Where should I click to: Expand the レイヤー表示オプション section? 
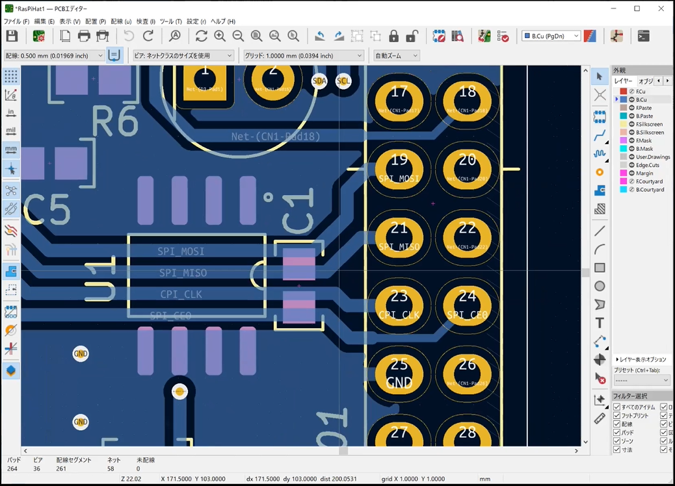642,359
